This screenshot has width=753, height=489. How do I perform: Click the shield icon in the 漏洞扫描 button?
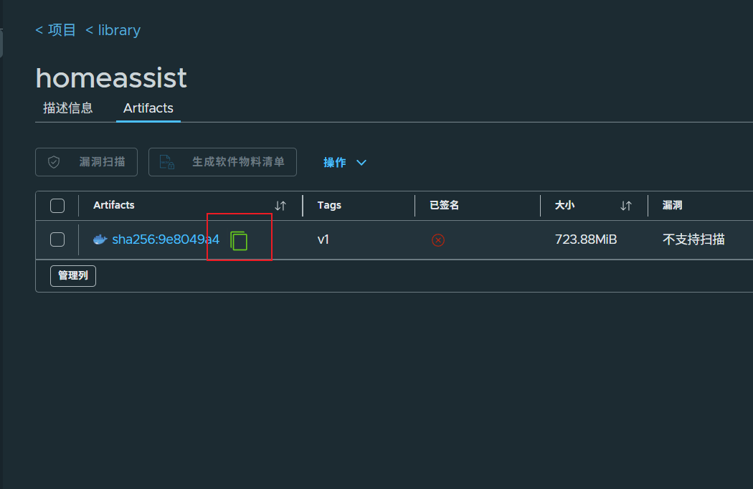coord(54,162)
